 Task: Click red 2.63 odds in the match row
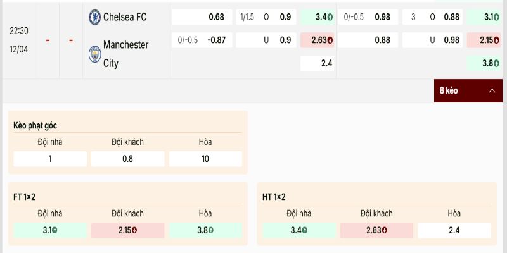click(x=317, y=40)
